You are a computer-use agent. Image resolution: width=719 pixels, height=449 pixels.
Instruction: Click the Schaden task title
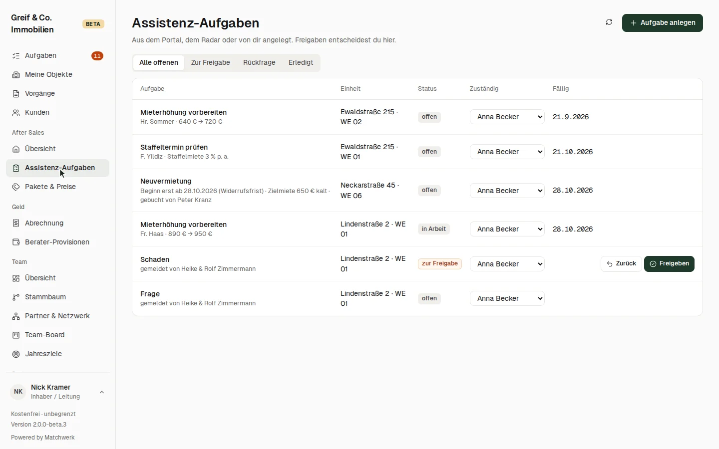point(155,259)
